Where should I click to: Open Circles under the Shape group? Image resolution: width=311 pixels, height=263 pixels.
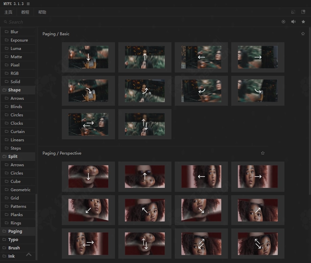pyautogui.click(x=18, y=115)
